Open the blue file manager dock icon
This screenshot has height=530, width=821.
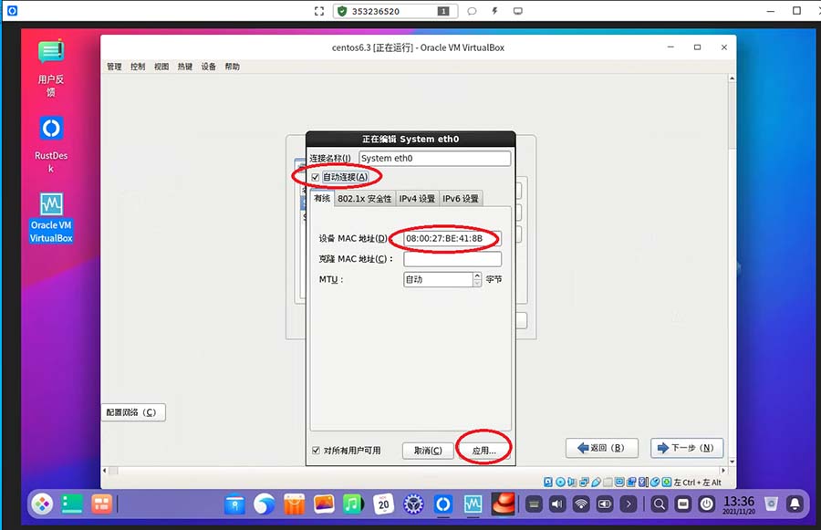[234, 504]
